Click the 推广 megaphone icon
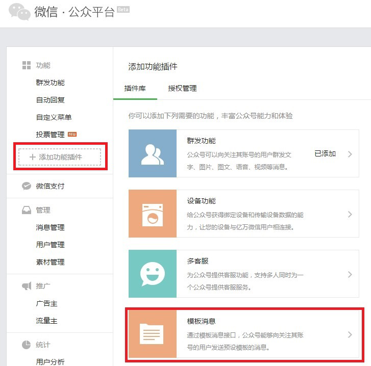Image resolution: width=371 pixels, height=366 pixels. (26, 286)
